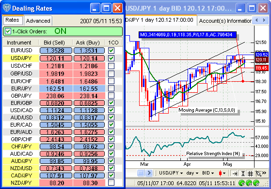Click the EUR/USD Ask price 1.3531
271x189 pixels.
click(x=89, y=51)
